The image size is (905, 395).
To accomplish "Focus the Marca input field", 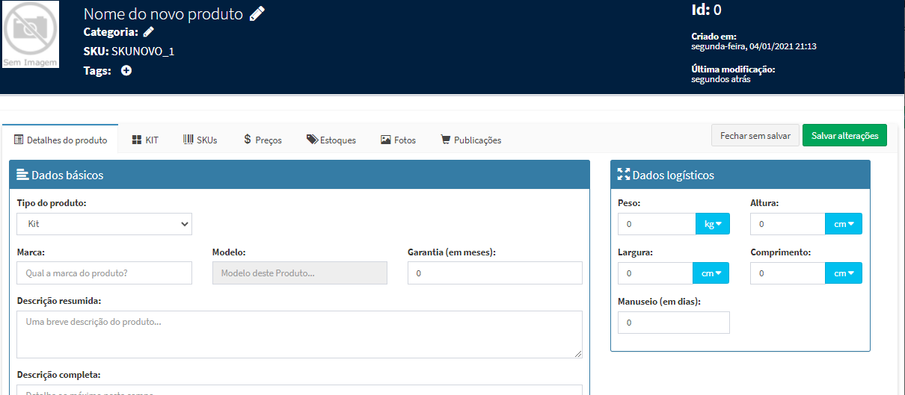I will [105, 273].
